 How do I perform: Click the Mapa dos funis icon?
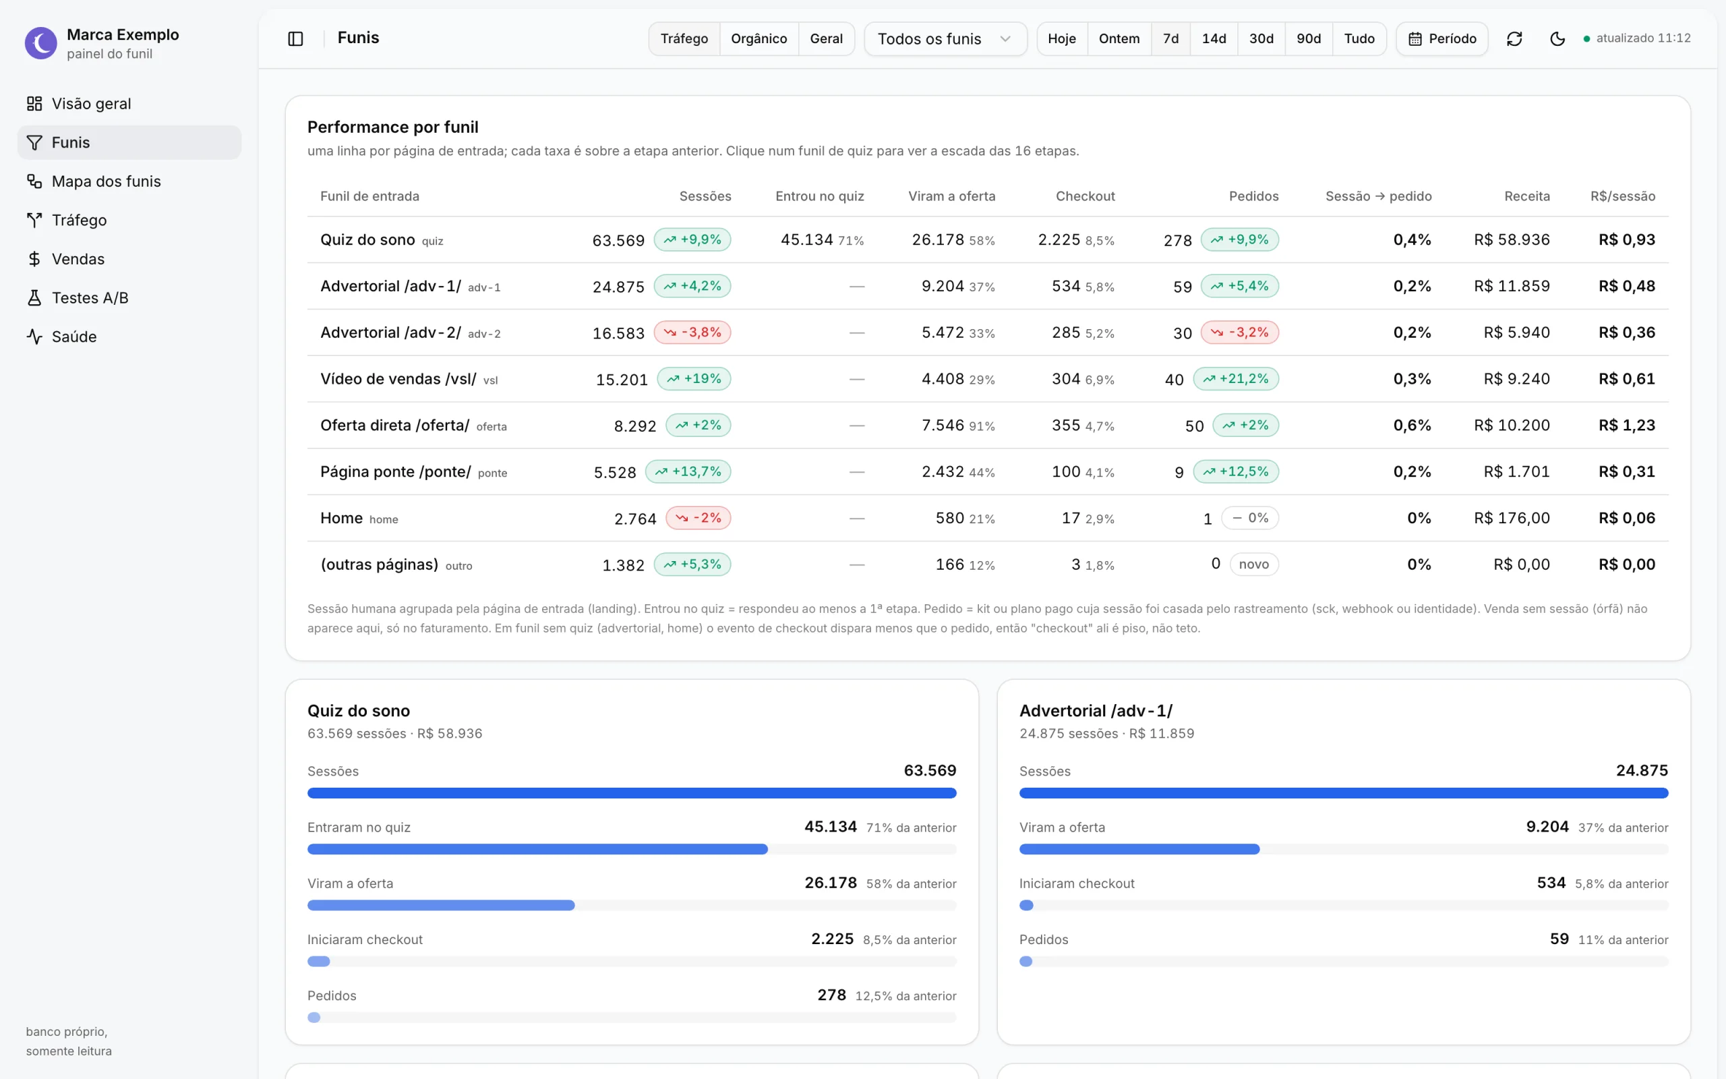coord(34,181)
